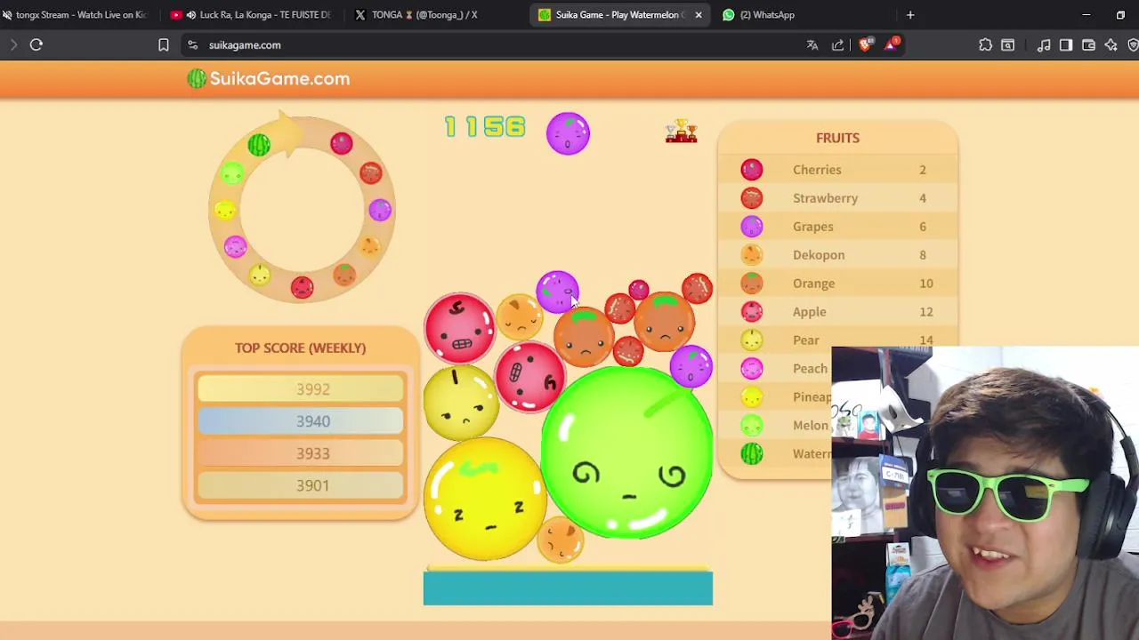Open the Brave translate page icon
Screen dimensions: 1139x640
812,45
